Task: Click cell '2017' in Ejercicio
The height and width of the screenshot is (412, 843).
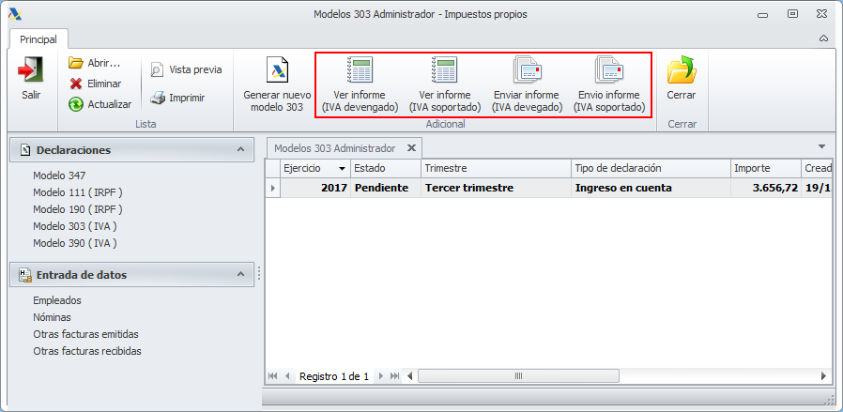Action: [315, 188]
